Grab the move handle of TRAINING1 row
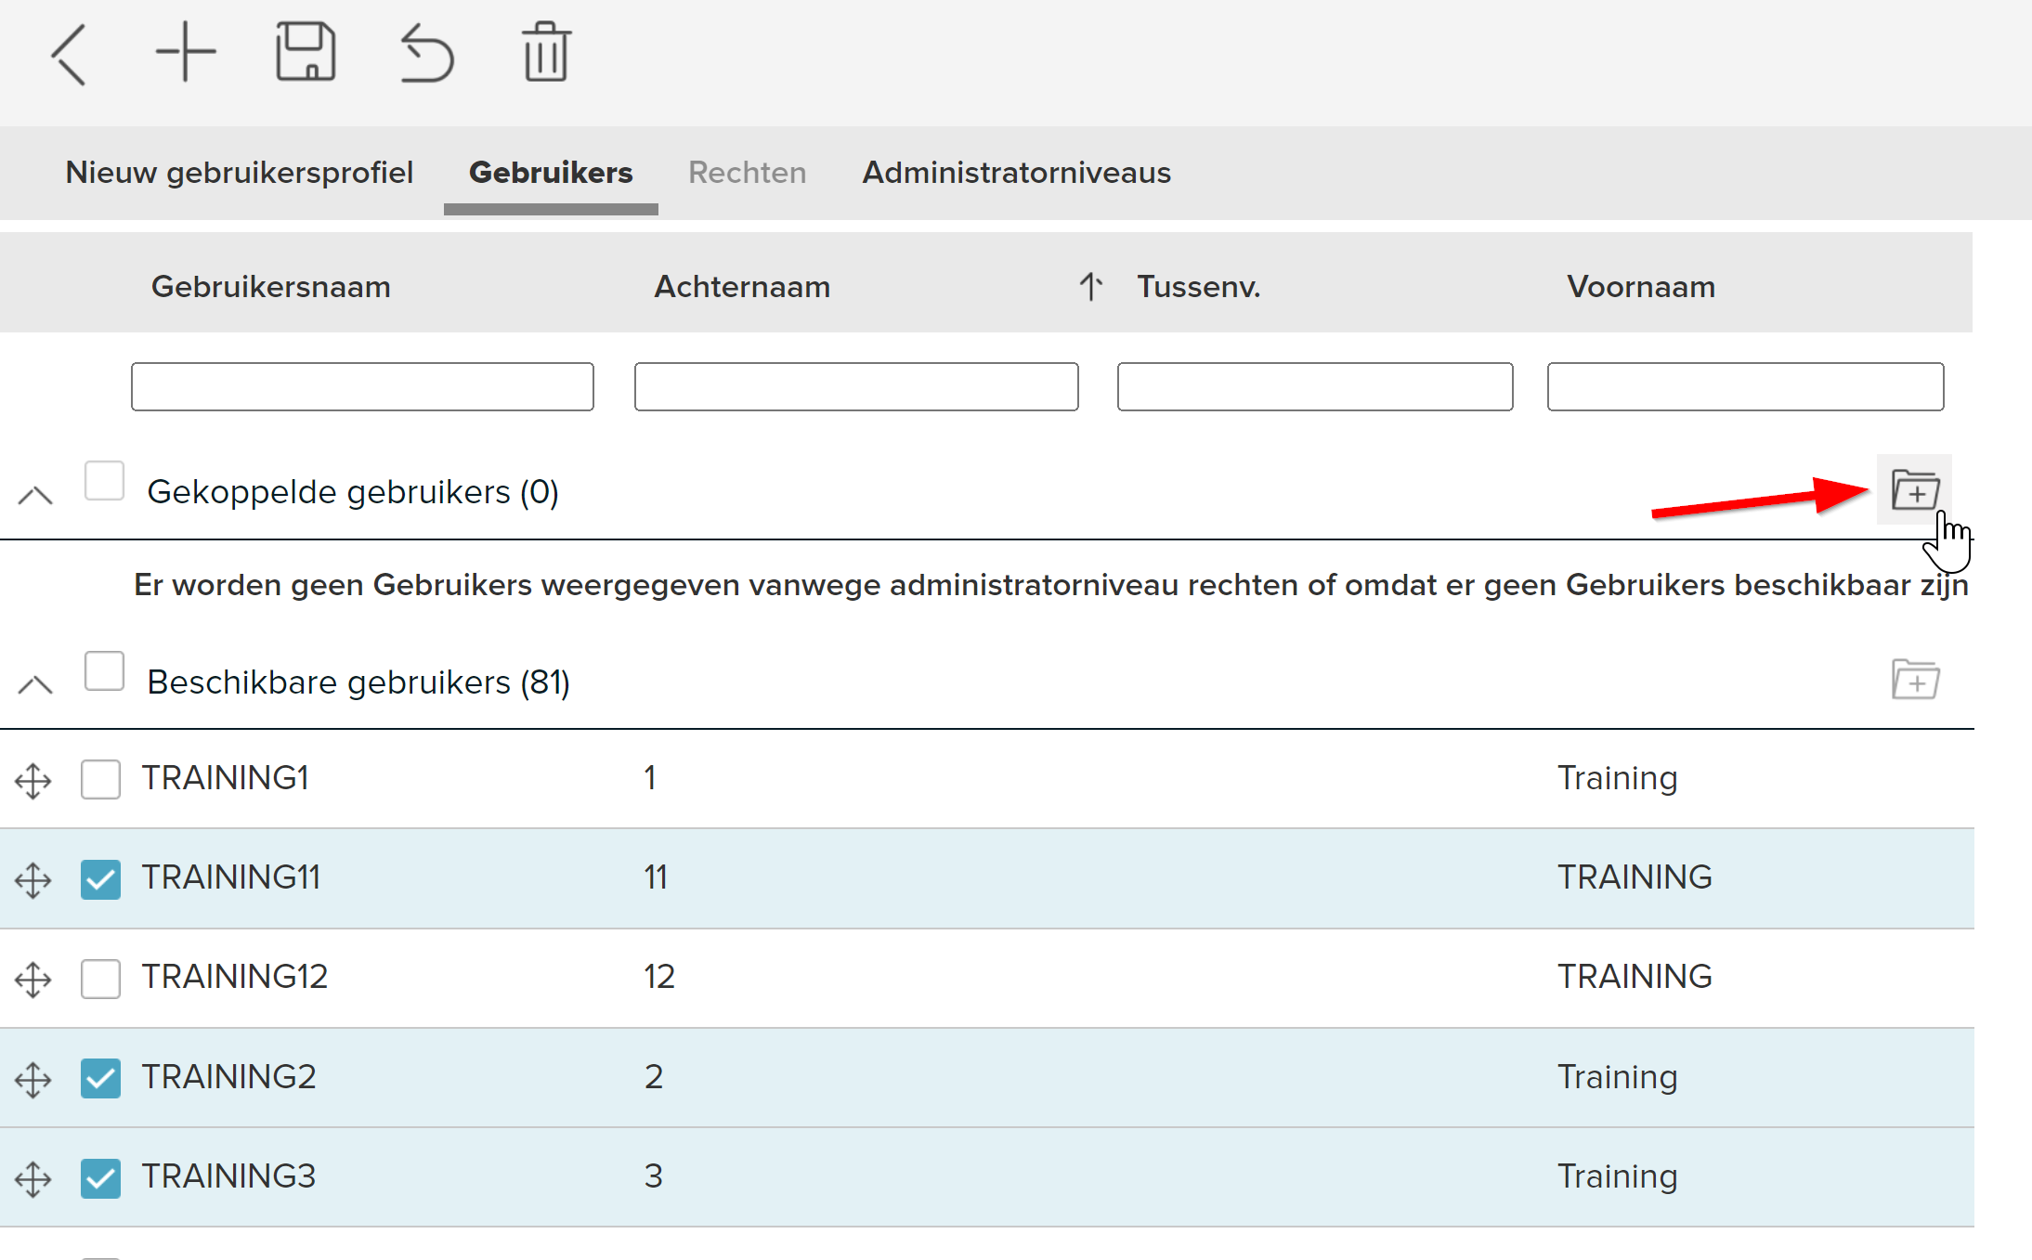Screen dimensions: 2032x1260 pyautogui.click(x=33, y=780)
